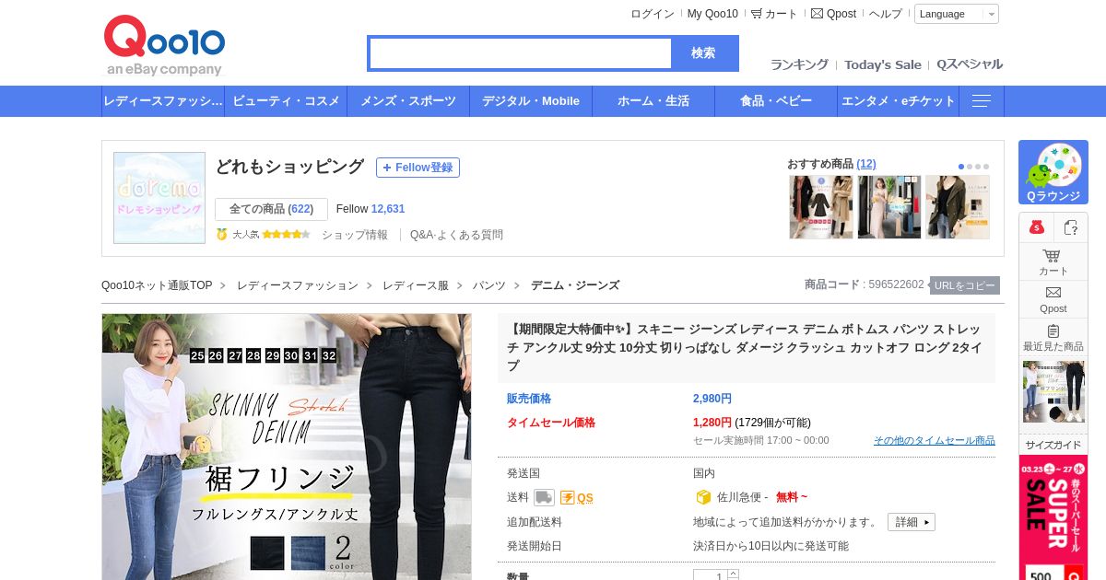Click レディース服 breadcrumb

[x=416, y=285]
